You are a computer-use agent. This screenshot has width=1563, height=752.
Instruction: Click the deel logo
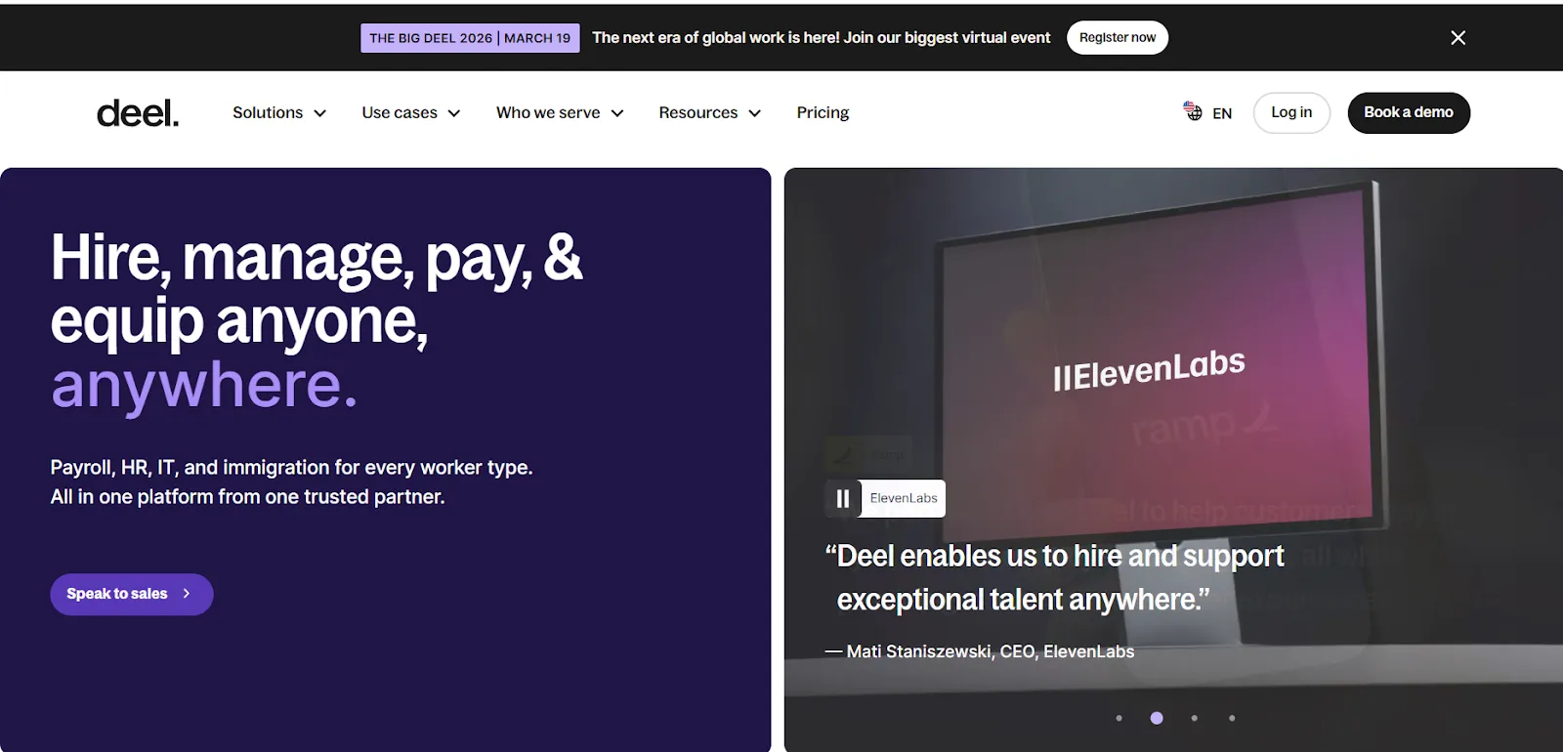click(x=138, y=113)
